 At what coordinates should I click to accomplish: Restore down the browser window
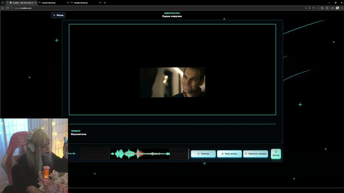coord(335,3)
